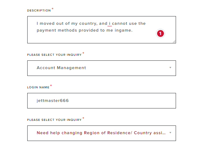The height and width of the screenshot is (145, 211).
Task: Click the description box resize handle
Action: point(174,42)
